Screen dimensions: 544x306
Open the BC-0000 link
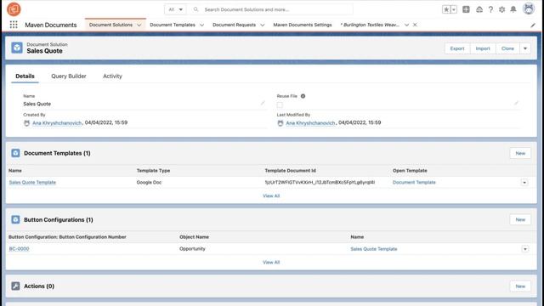point(19,249)
